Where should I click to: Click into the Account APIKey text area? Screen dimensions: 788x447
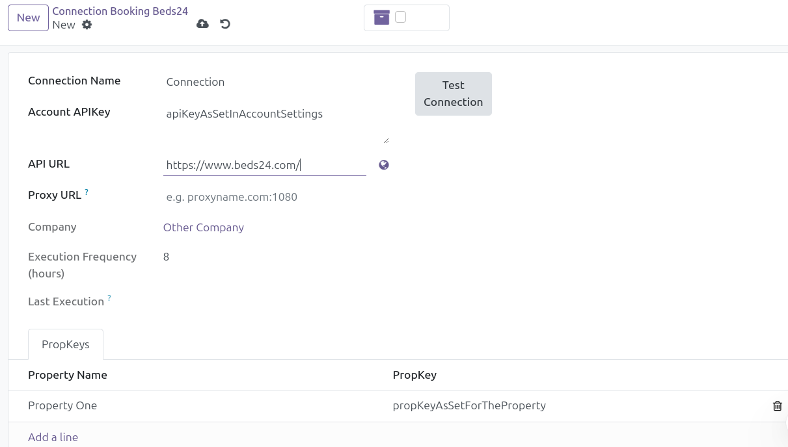point(277,123)
